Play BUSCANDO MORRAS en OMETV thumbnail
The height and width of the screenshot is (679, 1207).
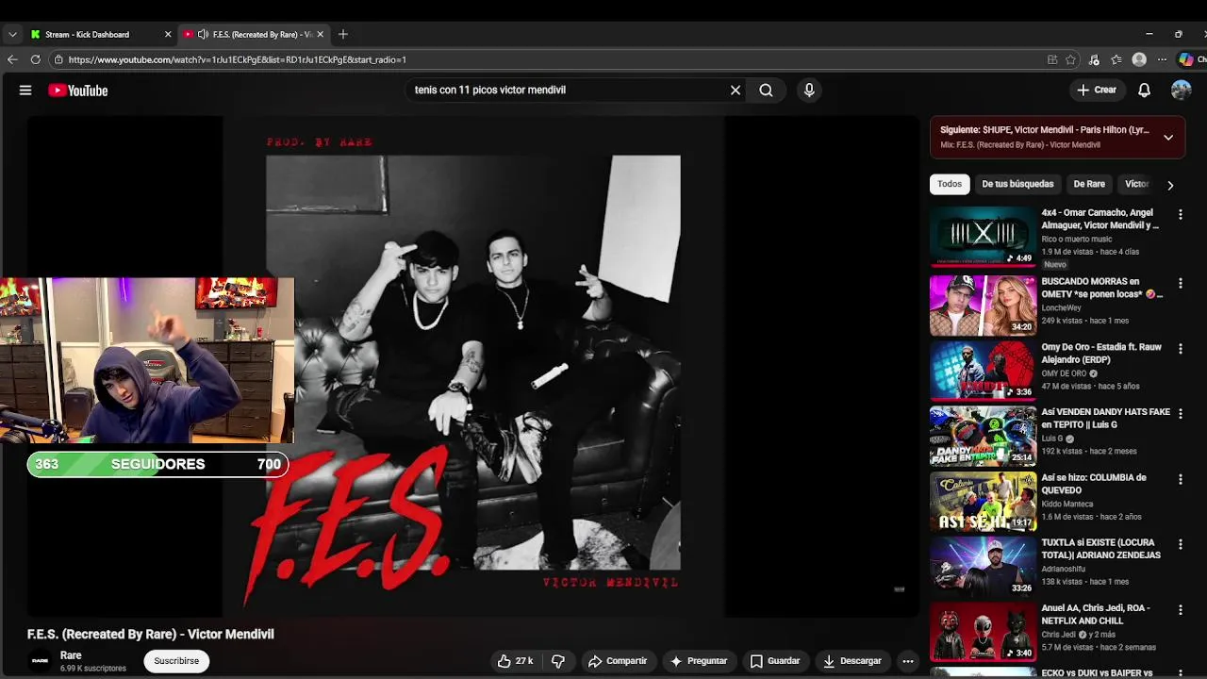click(983, 306)
